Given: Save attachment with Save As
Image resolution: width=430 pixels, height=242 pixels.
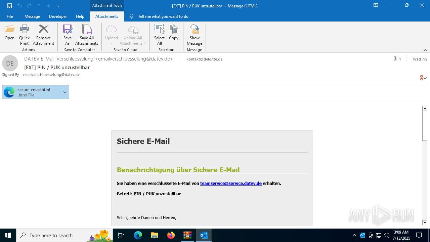Looking at the screenshot, I should [68, 35].
